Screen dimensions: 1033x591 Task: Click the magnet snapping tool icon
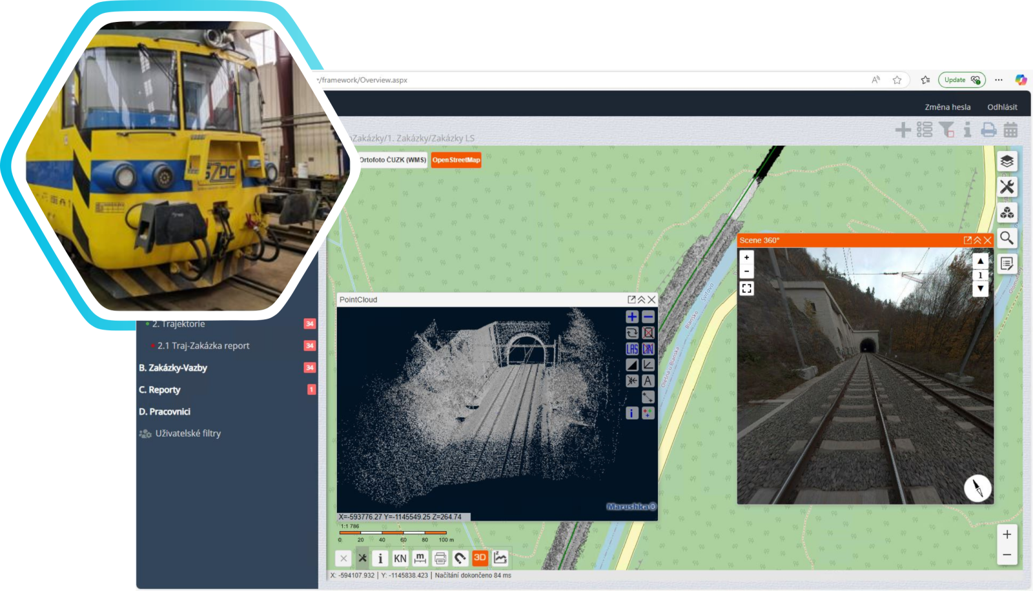(x=460, y=558)
